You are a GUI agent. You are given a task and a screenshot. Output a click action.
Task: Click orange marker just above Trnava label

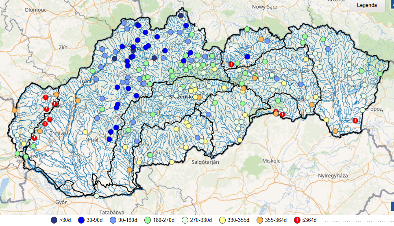click(x=40, y=131)
